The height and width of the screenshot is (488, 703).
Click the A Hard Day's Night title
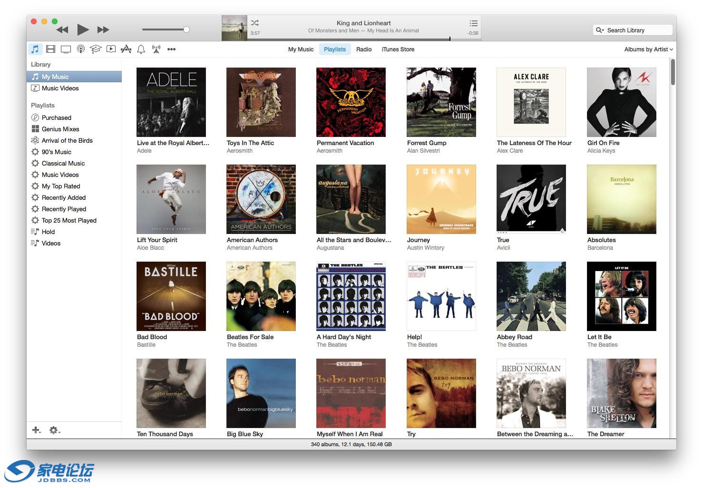pyautogui.click(x=344, y=337)
